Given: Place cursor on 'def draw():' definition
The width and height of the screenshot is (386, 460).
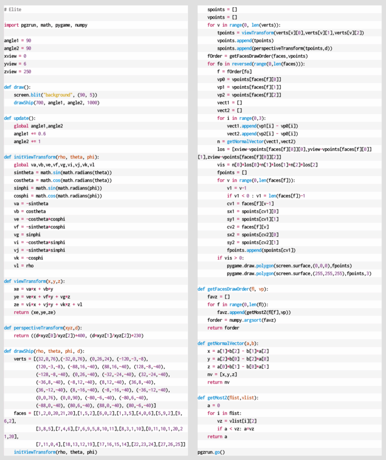Looking at the screenshot, I should pos(17,87).
